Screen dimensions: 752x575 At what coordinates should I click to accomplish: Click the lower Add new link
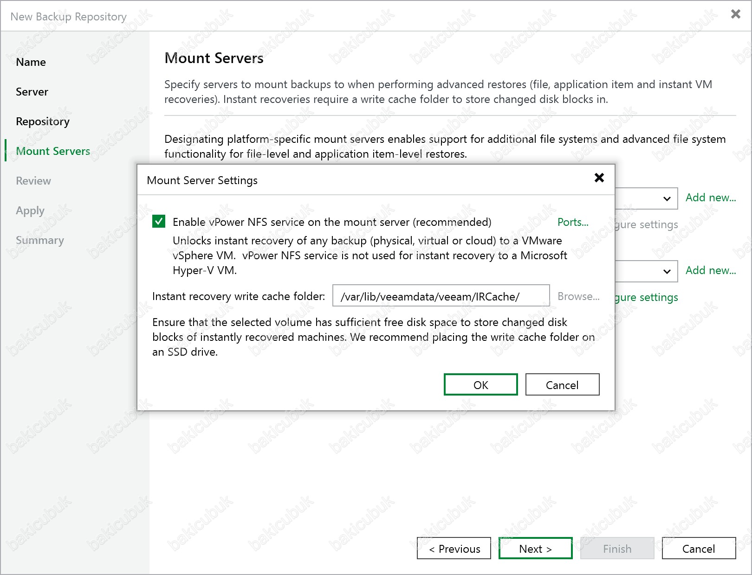coord(710,270)
